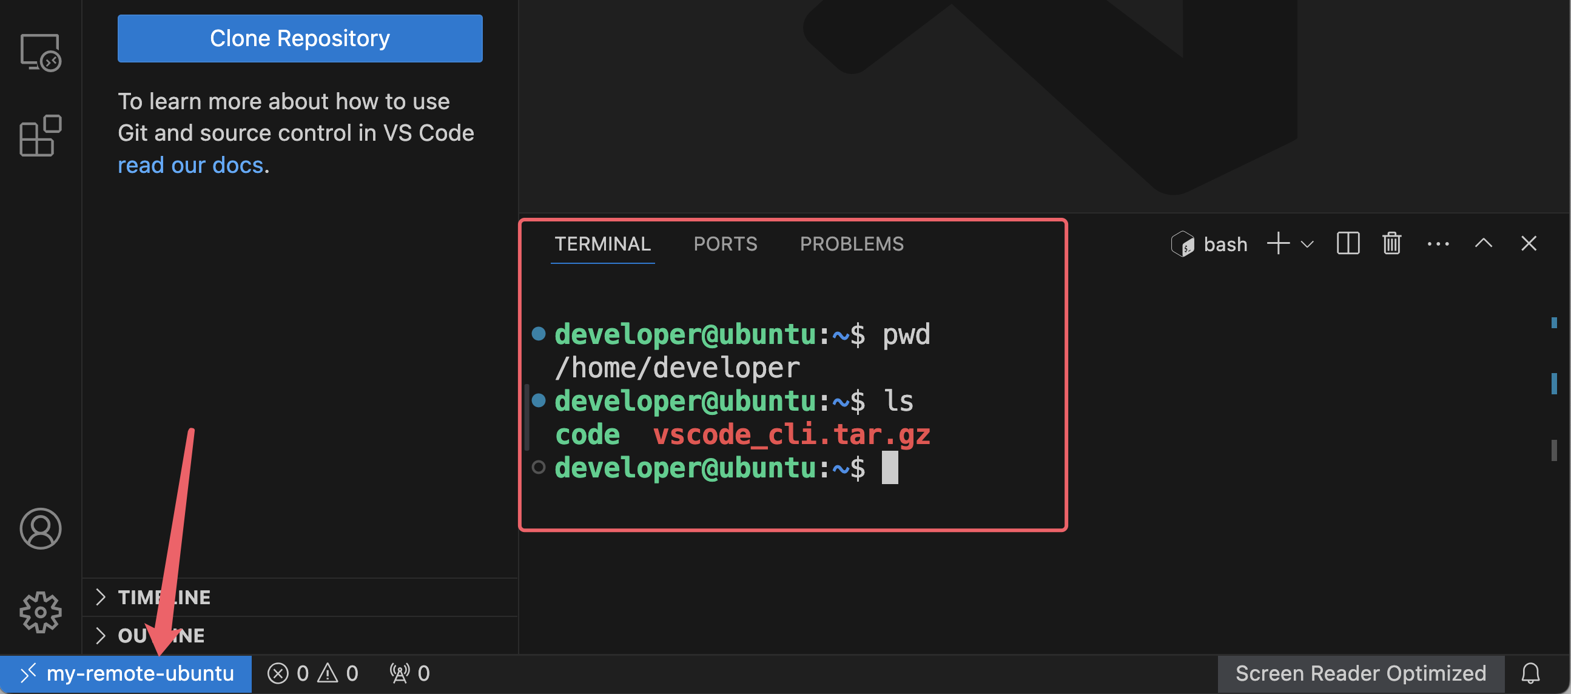1571x694 pixels.
Task: Maximize the panel with the chevron icon
Action: point(1483,243)
